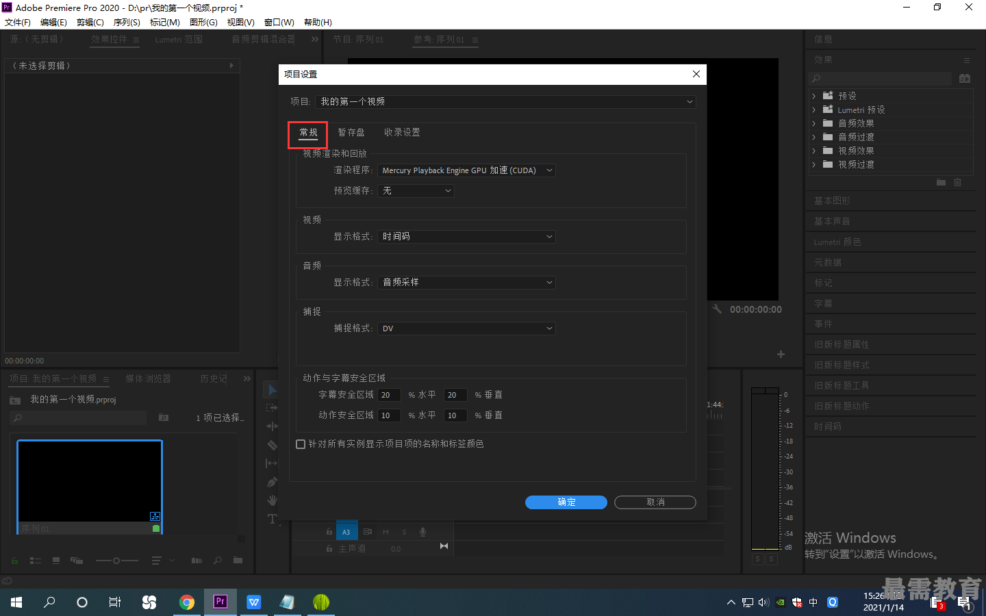Click the go-to-end icon on master track
986x616 pixels.
tap(444, 546)
